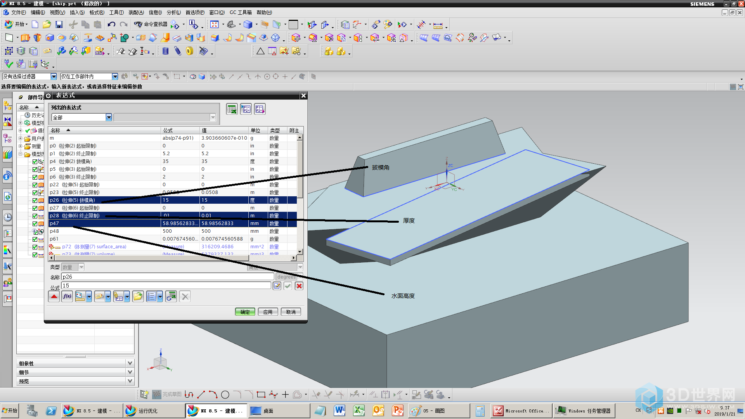Image resolution: width=745 pixels, height=419 pixels.
Task: Click the extended text entry icon beside formula
Action: point(277,286)
